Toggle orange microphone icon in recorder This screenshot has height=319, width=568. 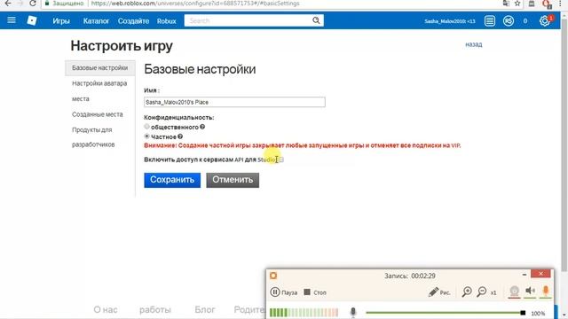tap(546, 291)
